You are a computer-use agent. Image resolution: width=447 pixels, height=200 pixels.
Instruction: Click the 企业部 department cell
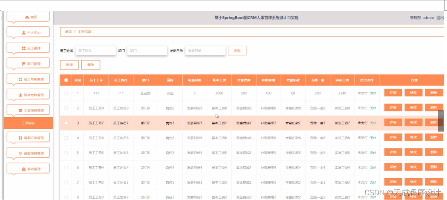pos(146,93)
